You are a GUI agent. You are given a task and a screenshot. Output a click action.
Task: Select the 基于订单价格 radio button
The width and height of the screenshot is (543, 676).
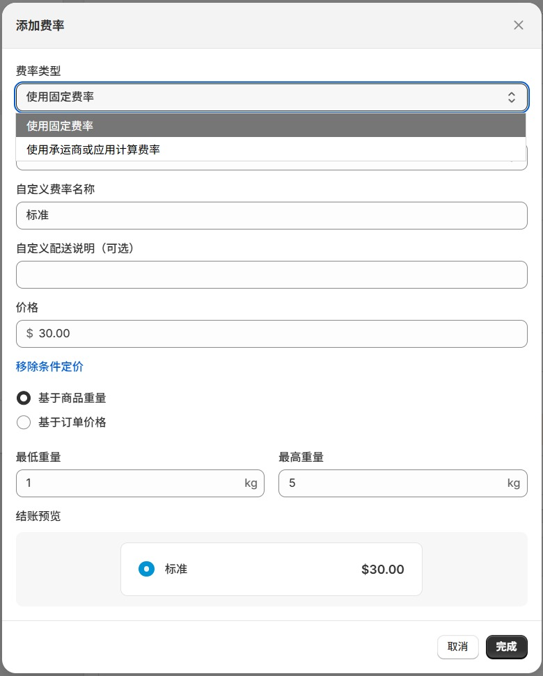[x=24, y=422]
